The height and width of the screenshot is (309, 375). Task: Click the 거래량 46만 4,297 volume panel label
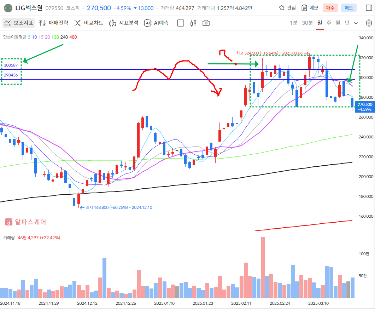coord(31,238)
